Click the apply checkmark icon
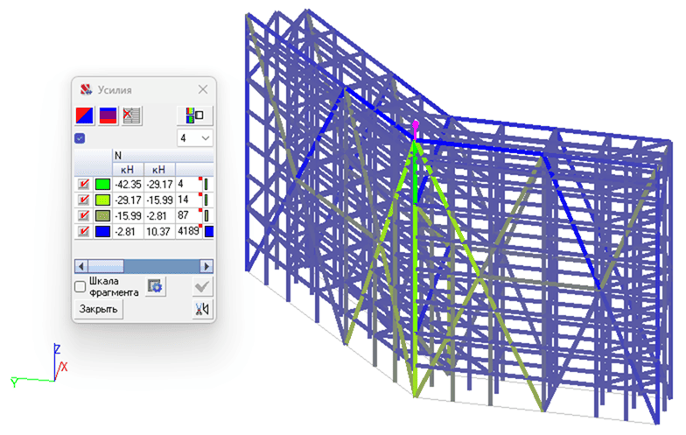The height and width of the screenshot is (435, 686). coord(202,286)
